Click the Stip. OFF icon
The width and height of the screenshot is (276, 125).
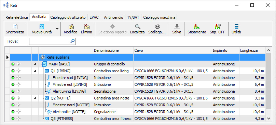(x=218, y=27)
